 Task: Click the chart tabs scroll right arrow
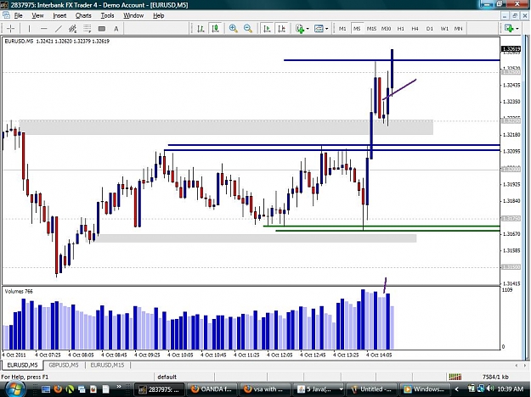click(525, 366)
